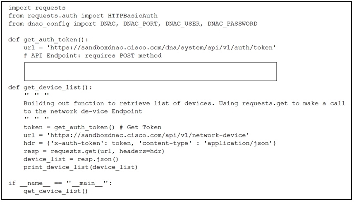
Task: Click the 'def get_device_list():' line
Action: pyautogui.click(x=50, y=88)
